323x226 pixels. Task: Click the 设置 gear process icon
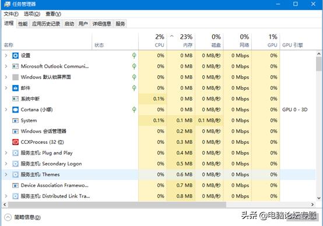point(15,55)
